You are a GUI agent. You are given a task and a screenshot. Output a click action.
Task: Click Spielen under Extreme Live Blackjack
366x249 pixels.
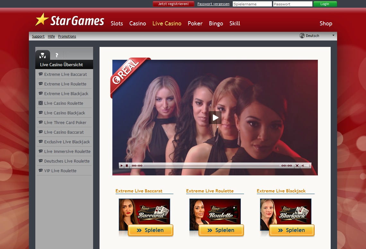click(x=292, y=230)
